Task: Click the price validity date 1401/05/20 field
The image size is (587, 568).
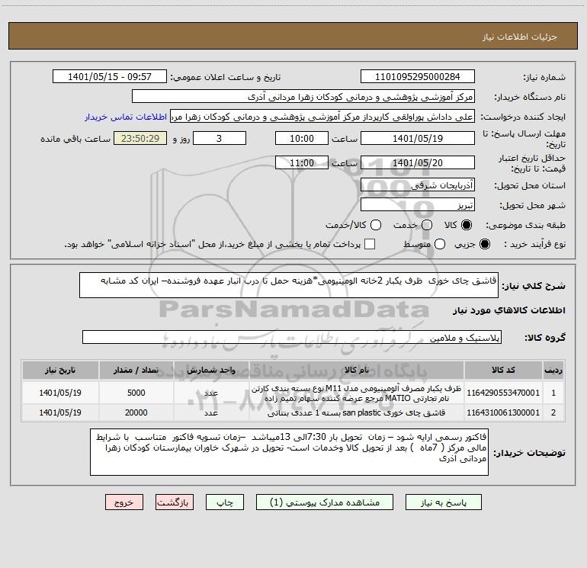Action: tap(418, 162)
